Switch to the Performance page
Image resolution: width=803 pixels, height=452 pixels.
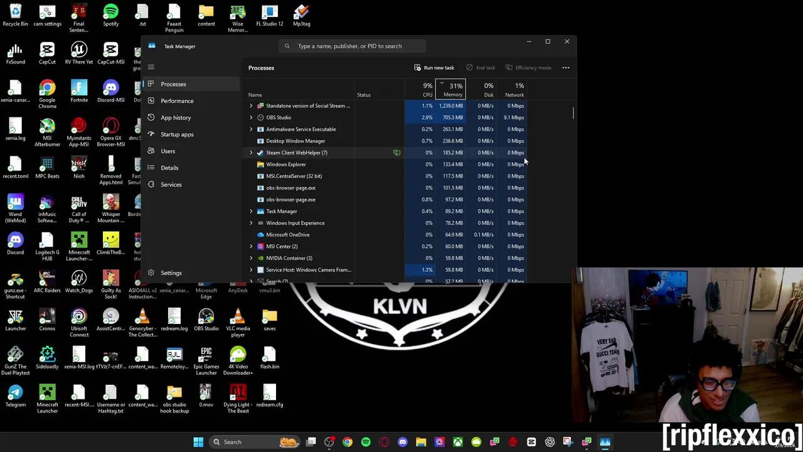(x=191, y=100)
